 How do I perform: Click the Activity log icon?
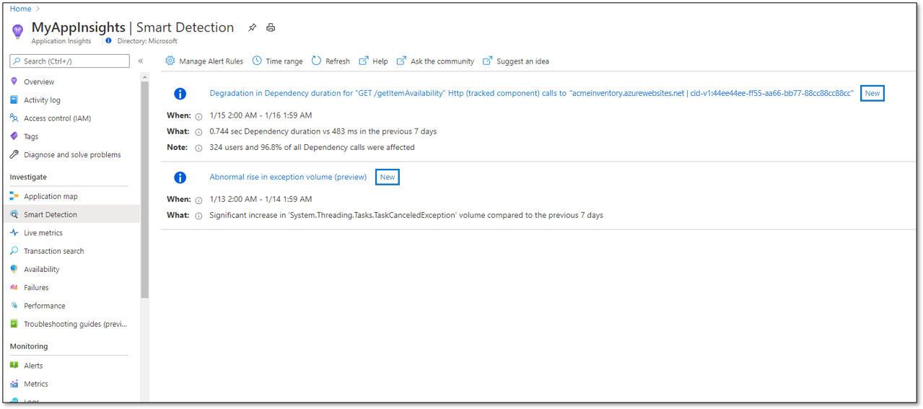(14, 100)
